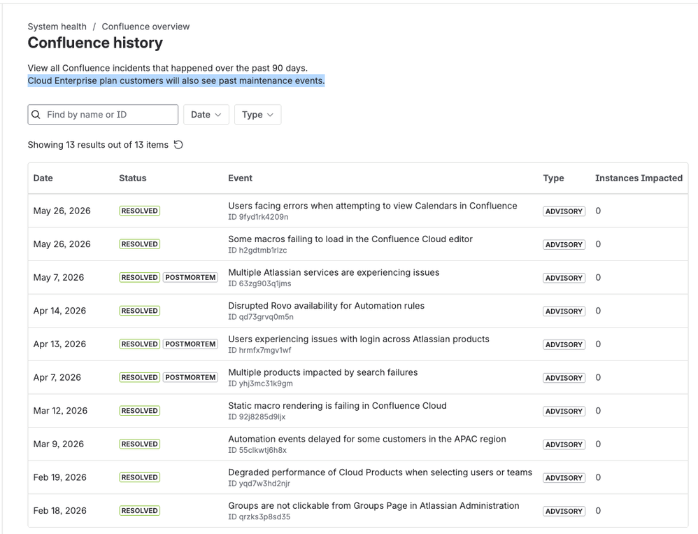This screenshot has width=698, height=534.
Task: Go to Confluence overview breadcrumb
Action: coord(145,27)
